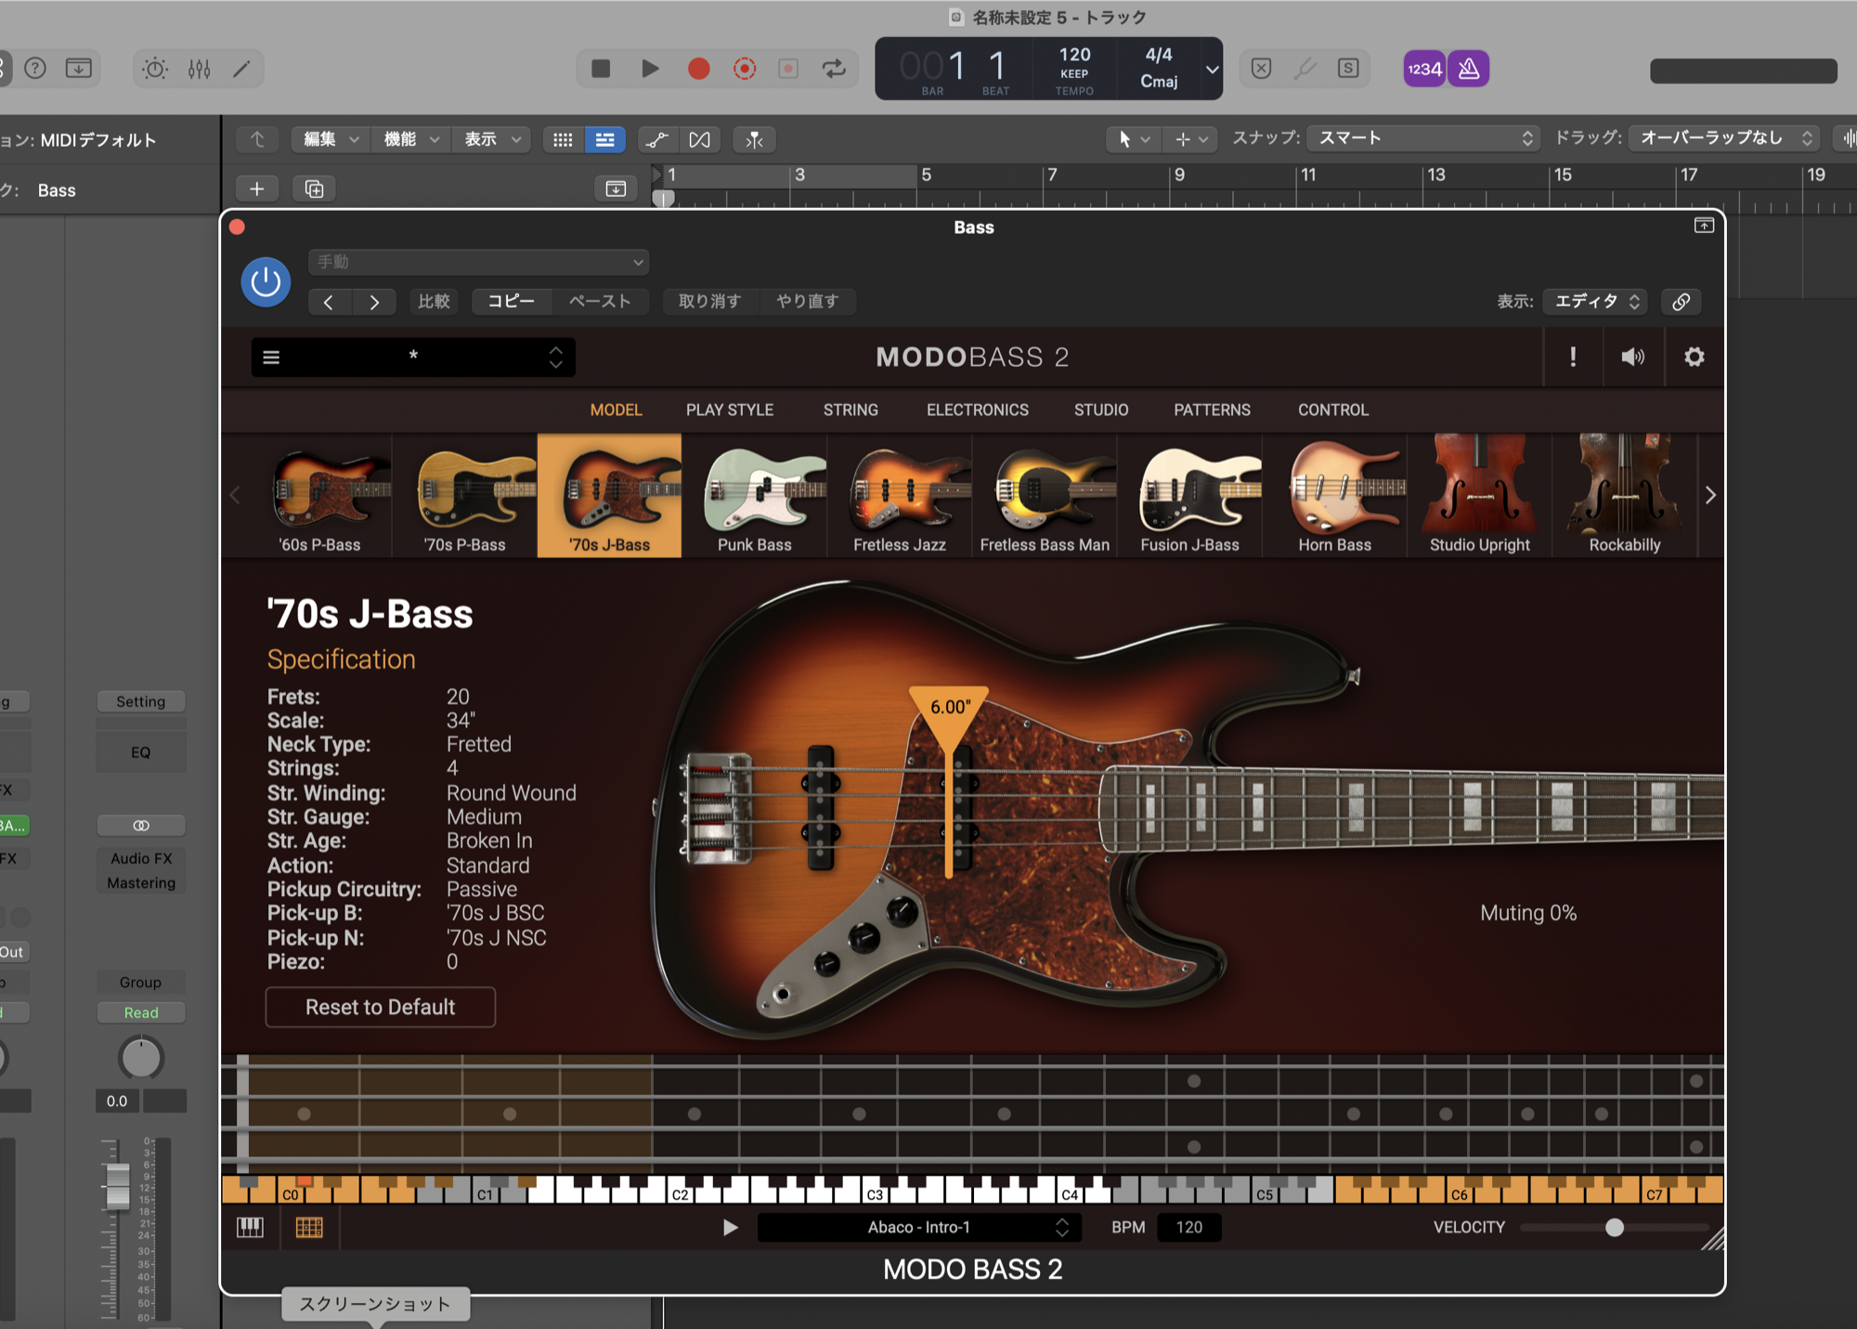Viewport: 1857px width, 1329px height.
Task: Click Reset to Default button
Action: pyautogui.click(x=381, y=1008)
